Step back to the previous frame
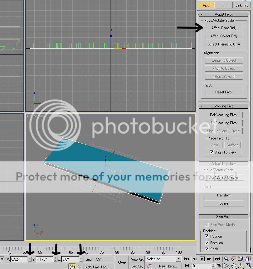253x269 pixels. click(195, 259)
